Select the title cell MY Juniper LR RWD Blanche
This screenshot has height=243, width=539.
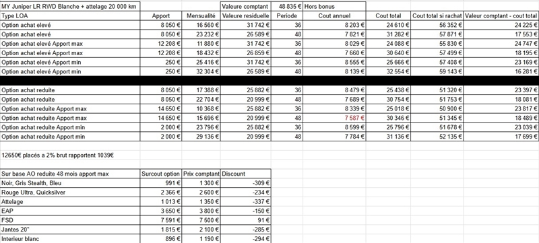click(x=70, y=7)
